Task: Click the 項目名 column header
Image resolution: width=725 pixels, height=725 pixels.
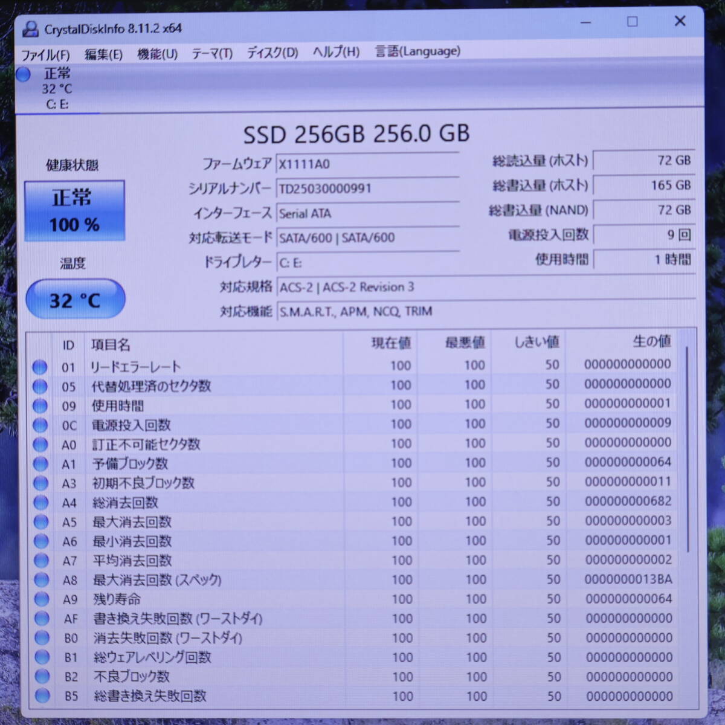Action: (x=111, y=345)
